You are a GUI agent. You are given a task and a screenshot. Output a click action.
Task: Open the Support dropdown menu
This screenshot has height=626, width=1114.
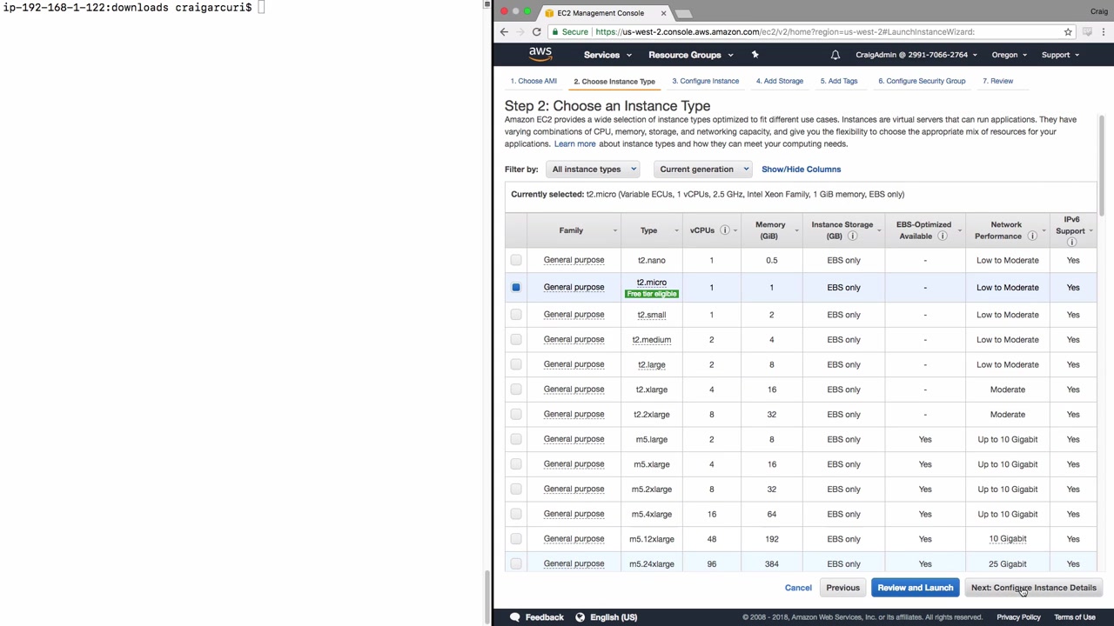pos(1060,55)
